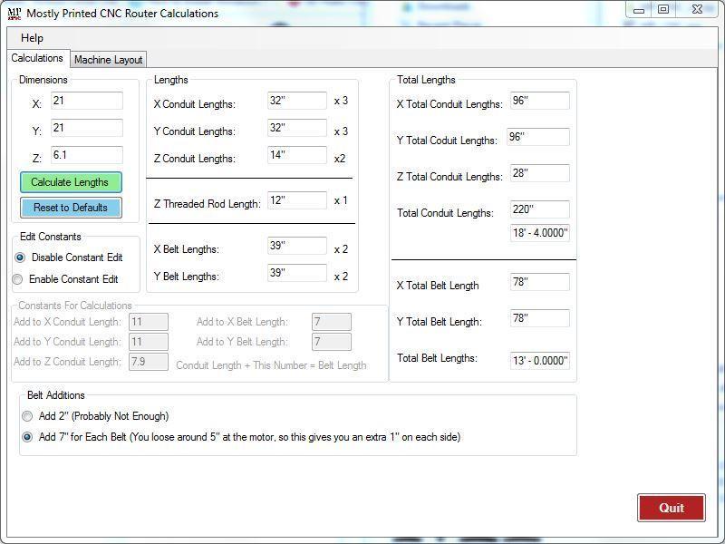Click the "Total Belt Lengths:" label

pyautogui.click(x=437, y=358)
